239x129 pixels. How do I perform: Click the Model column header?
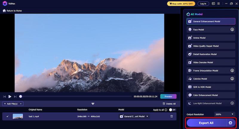121,110
